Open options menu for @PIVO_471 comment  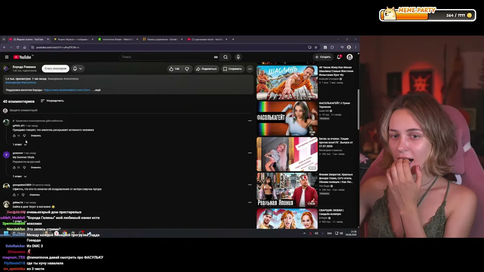click(250, 121)
